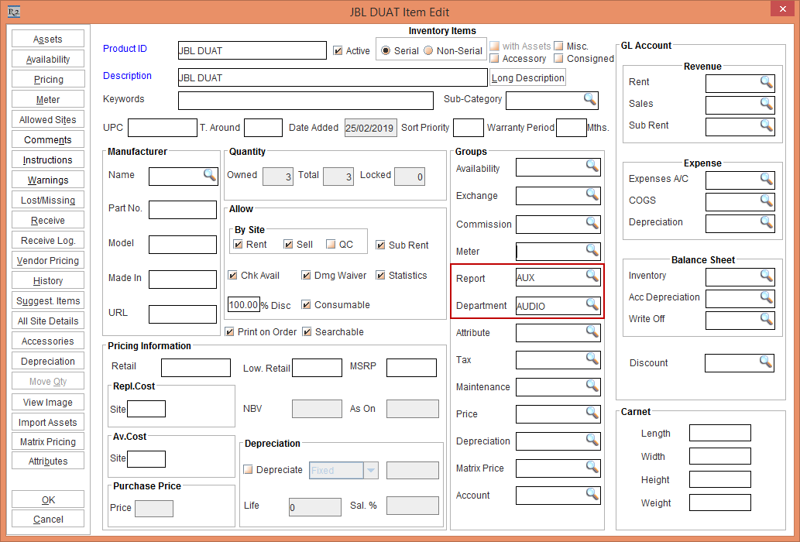This screenshot has width=800, height=542.
Task: Confirm with the OK button
Action: coord(48,499)
